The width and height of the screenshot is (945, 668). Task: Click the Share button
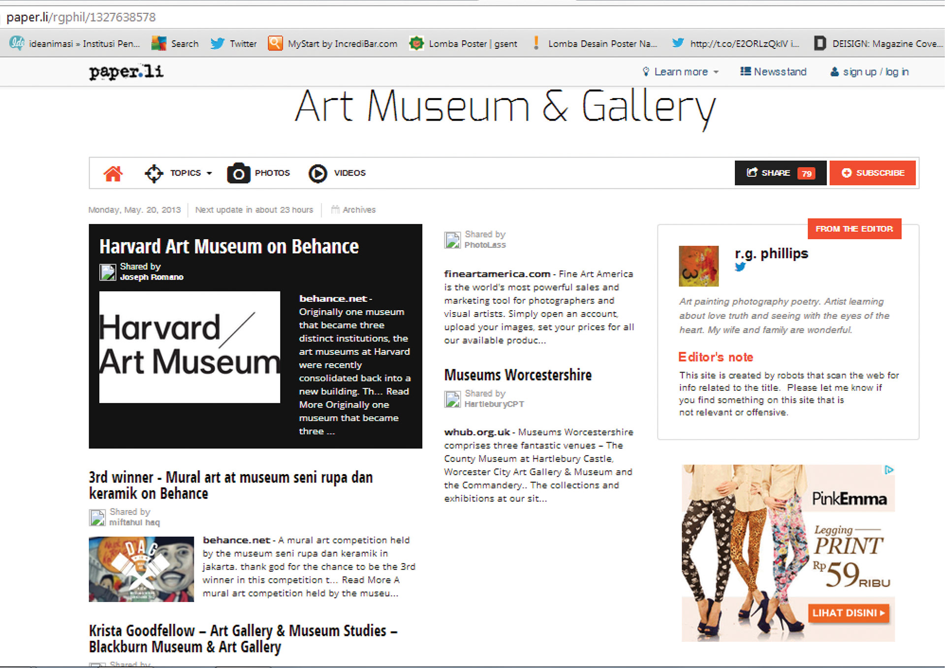point(780,173)
